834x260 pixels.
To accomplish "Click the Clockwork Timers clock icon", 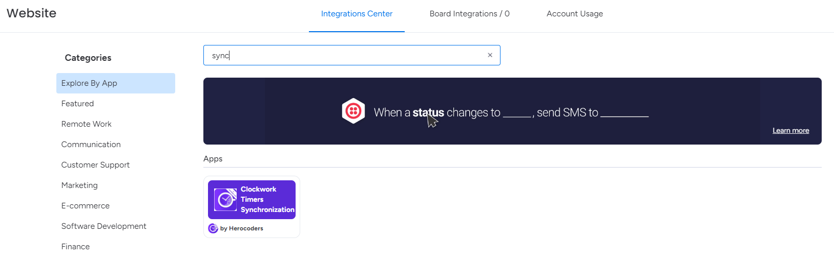I will pyautogui.click(x=225, y=200).
